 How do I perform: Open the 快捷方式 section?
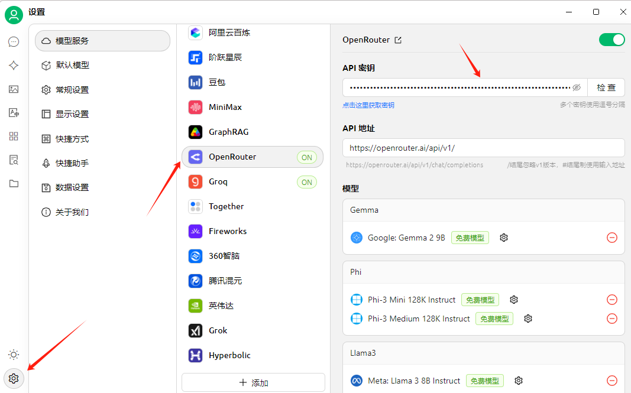103,139
